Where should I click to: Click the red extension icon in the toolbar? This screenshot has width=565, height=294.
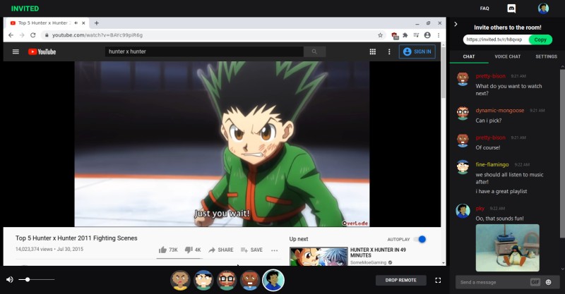point(395,35)
